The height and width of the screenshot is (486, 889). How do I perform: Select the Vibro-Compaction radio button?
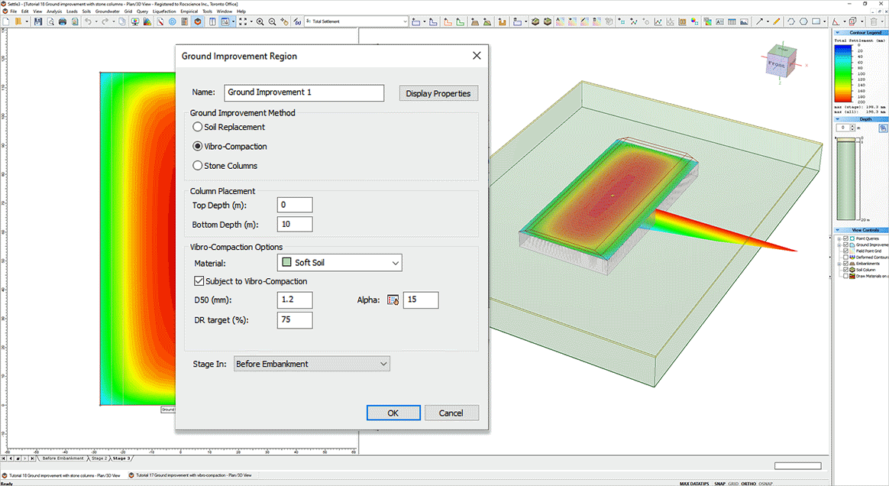(x=197, y=146)
